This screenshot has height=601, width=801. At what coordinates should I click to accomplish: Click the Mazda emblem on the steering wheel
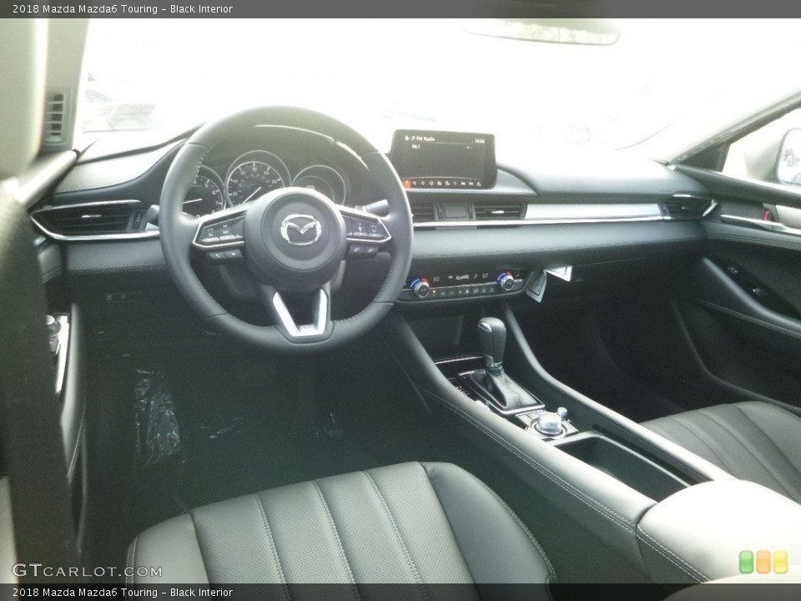tap(301, 230)
